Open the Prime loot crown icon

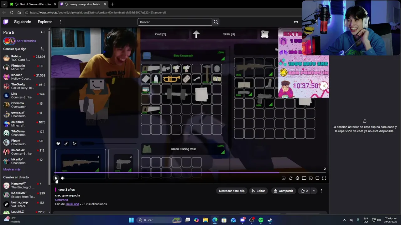tap(296, 22)
